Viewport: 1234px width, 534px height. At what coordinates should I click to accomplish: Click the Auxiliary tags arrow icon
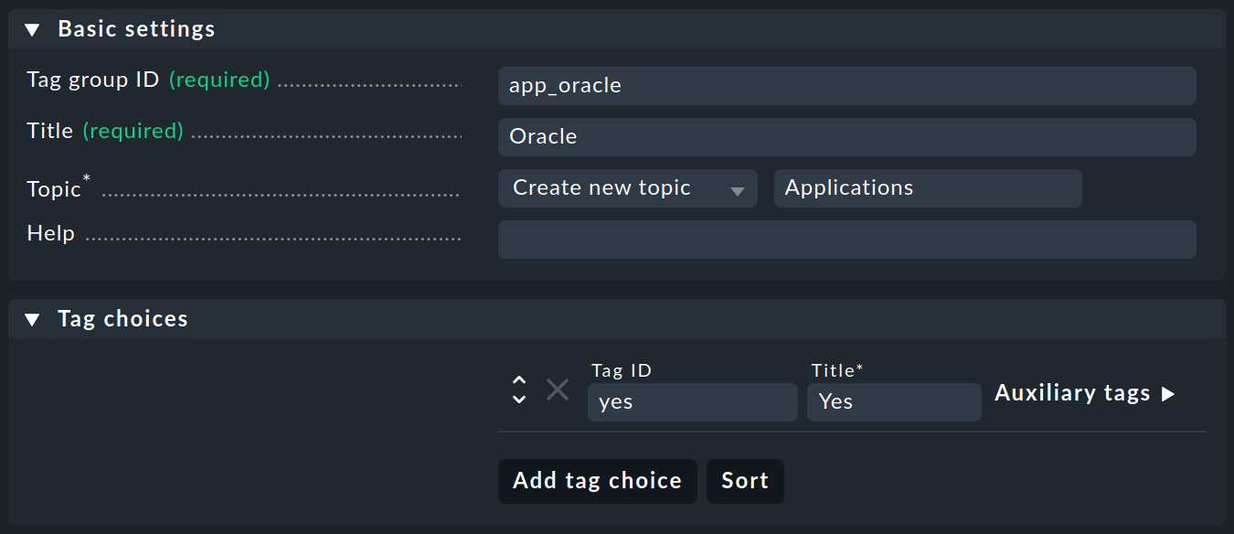point(1167,392)
